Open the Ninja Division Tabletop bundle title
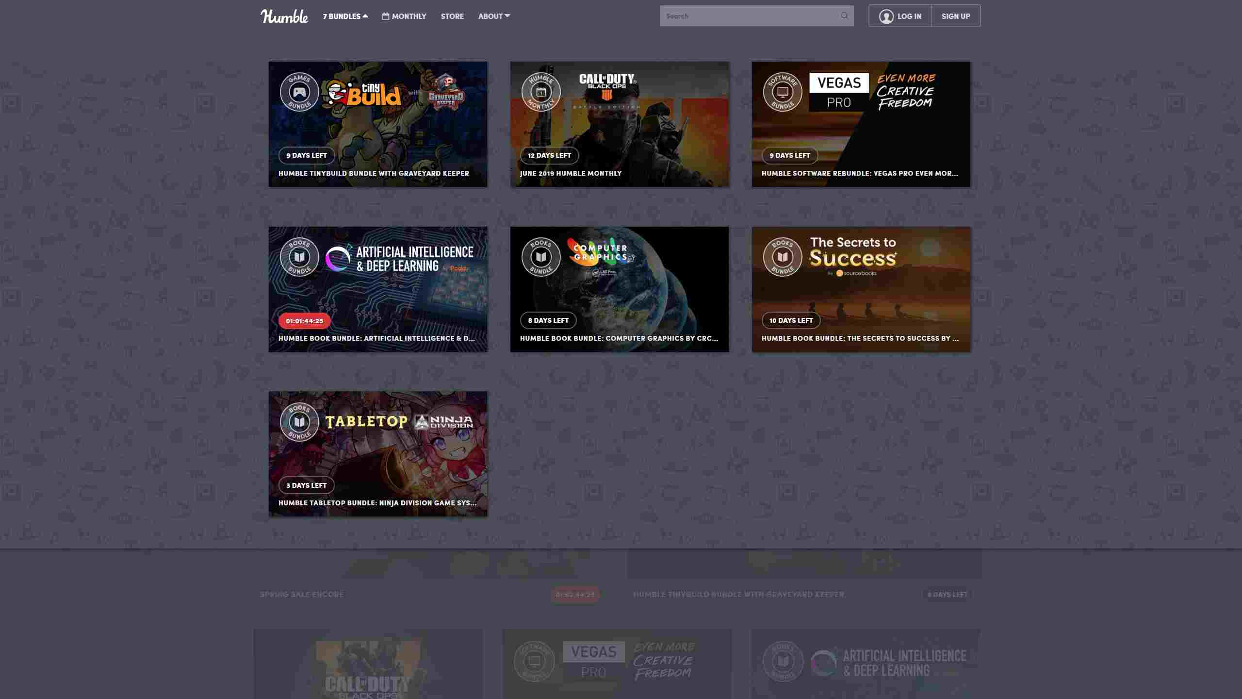1242x699 pixels. [377, 503]
